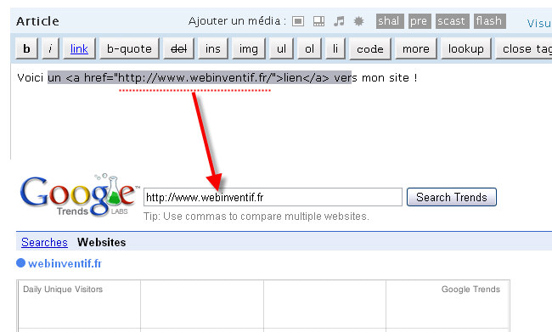Click the Search Trends button
This screenshot has height=332, width=552.
[452, 197]
